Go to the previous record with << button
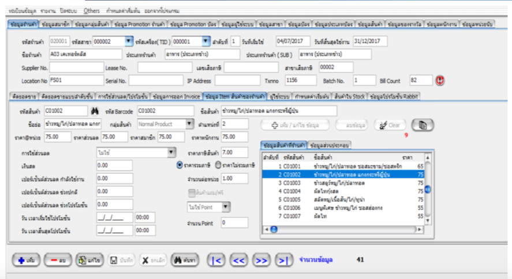 238,261
